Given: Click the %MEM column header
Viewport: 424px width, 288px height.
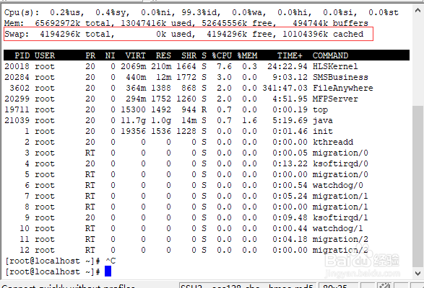Looking at the screenshot, I should tap(247, 55).
